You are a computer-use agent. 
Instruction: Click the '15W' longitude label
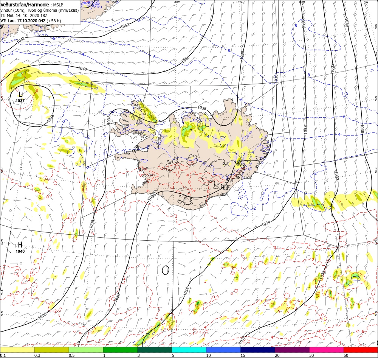tap(239, 2)
